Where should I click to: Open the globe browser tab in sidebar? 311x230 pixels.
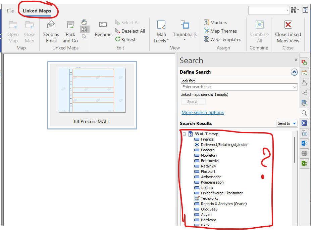coord(304,153)
